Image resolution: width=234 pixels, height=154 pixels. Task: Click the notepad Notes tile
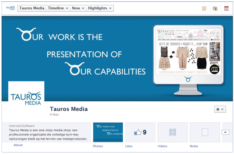(205, 132)
